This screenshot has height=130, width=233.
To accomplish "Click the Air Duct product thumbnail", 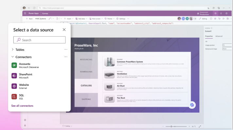I will pyautogui.click(x=110, y=86).
